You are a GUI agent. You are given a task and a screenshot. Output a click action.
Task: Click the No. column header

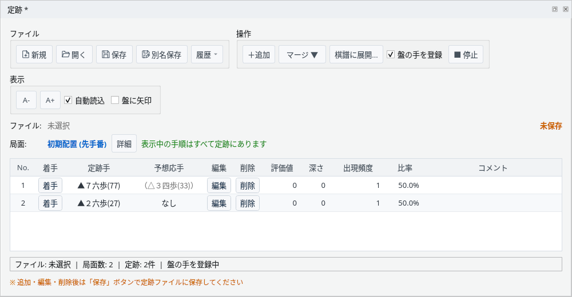coord(23,167)
